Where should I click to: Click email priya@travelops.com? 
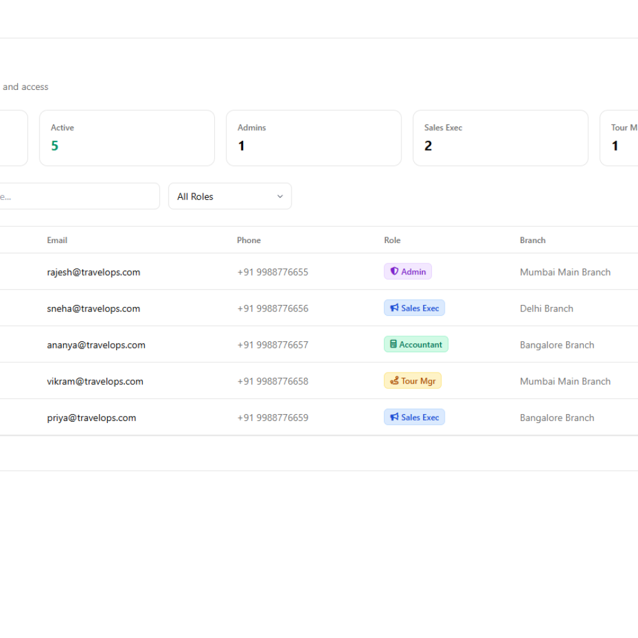coord(91,418)
